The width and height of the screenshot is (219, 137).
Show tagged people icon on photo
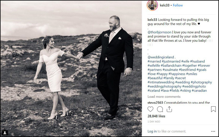5,133
